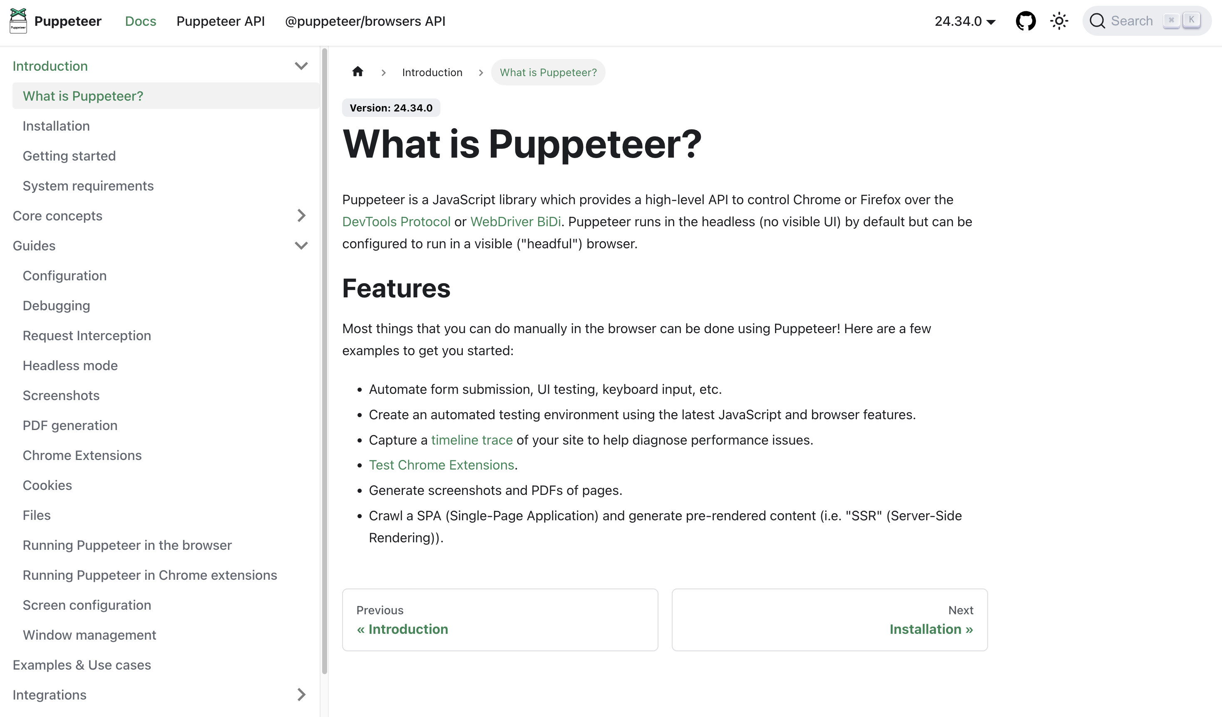Open the Test Chrome Extensions link

pyautogui.click(x=441, y=465)
